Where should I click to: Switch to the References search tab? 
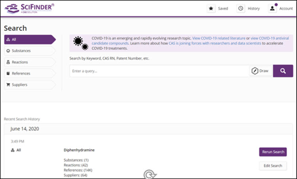pos(30,73)
